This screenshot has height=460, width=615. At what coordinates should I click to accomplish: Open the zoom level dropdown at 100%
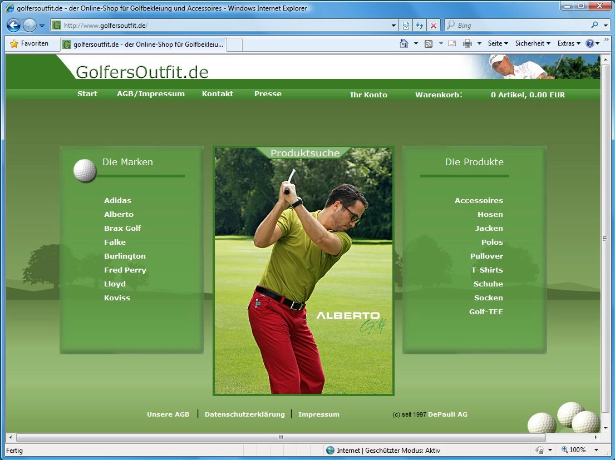tap(596, 450)
